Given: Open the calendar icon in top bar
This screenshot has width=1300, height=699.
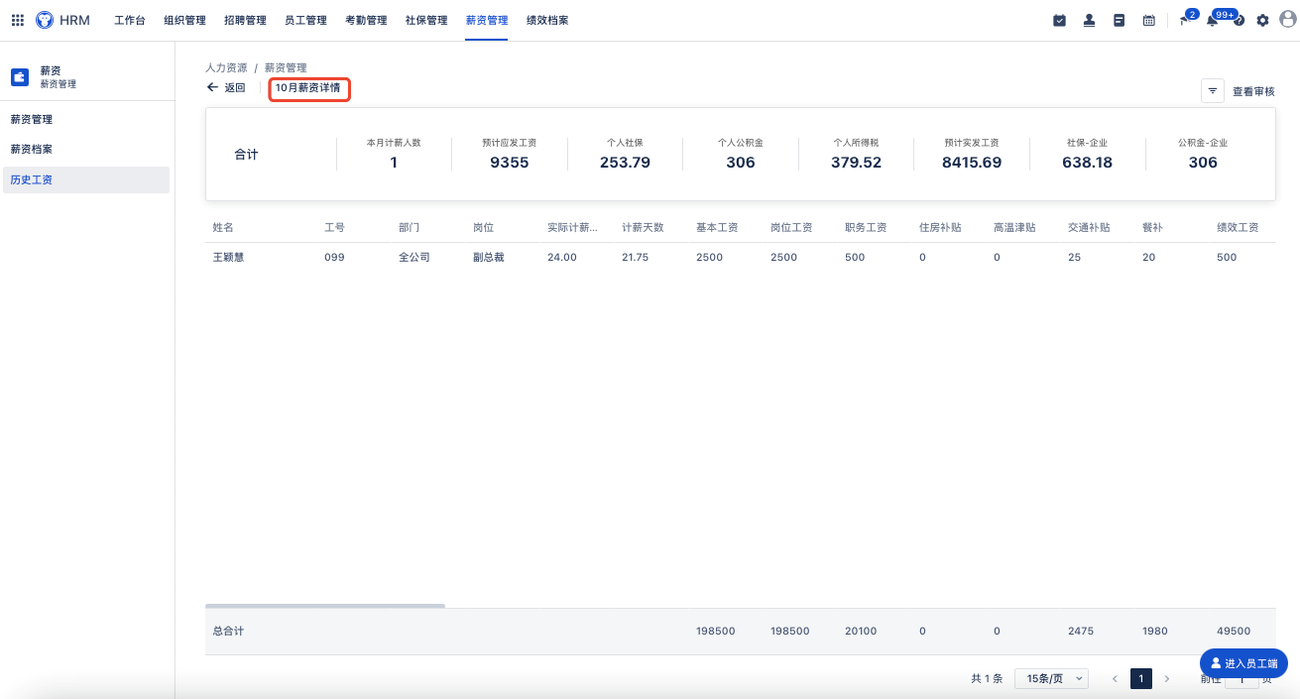Looking at the screenshot, I should point(1148,20).
